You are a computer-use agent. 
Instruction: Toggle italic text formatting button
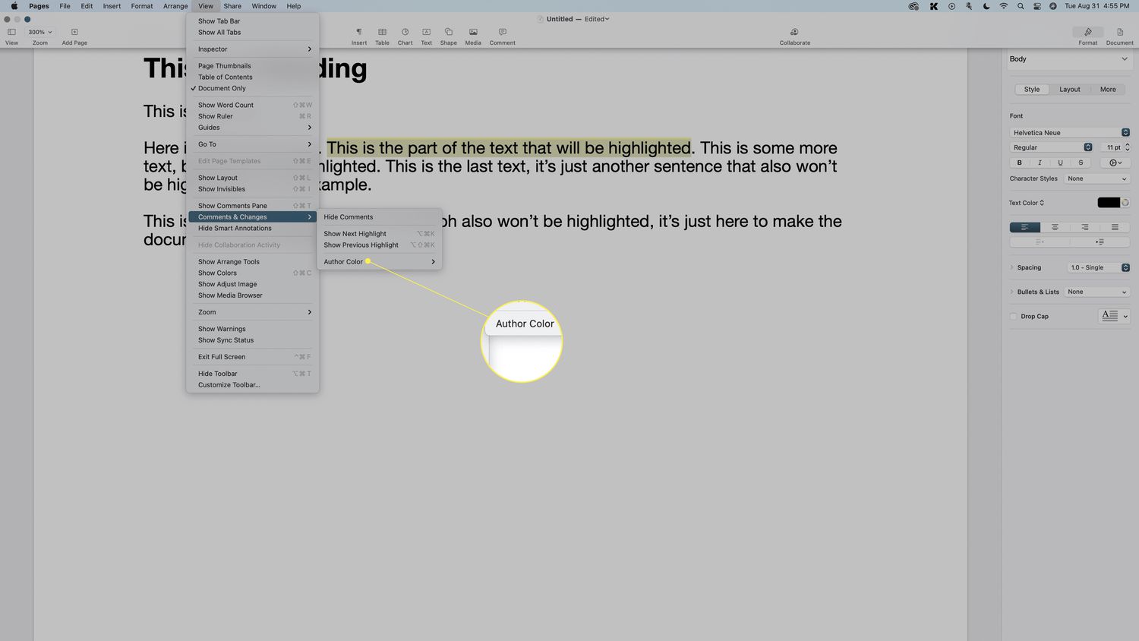(x=1040, y=163)
